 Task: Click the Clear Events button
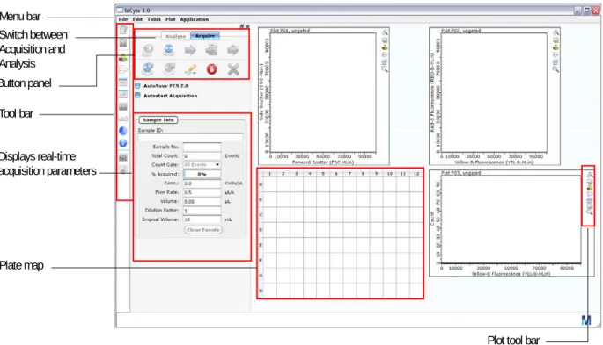203,230
